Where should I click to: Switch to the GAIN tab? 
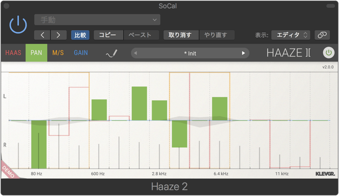[x=81, y=53]
